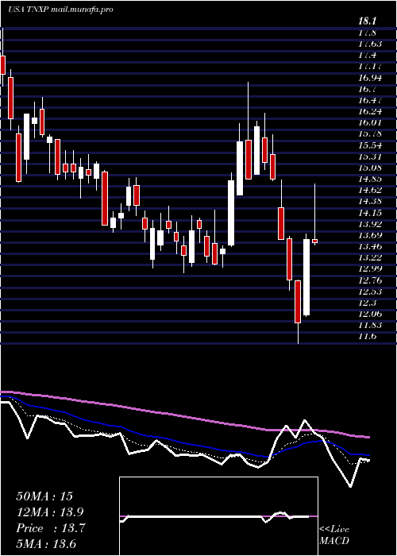Click the 13.92 price axis label
Screen dimensions: 397x556
[x=370, y=224]
